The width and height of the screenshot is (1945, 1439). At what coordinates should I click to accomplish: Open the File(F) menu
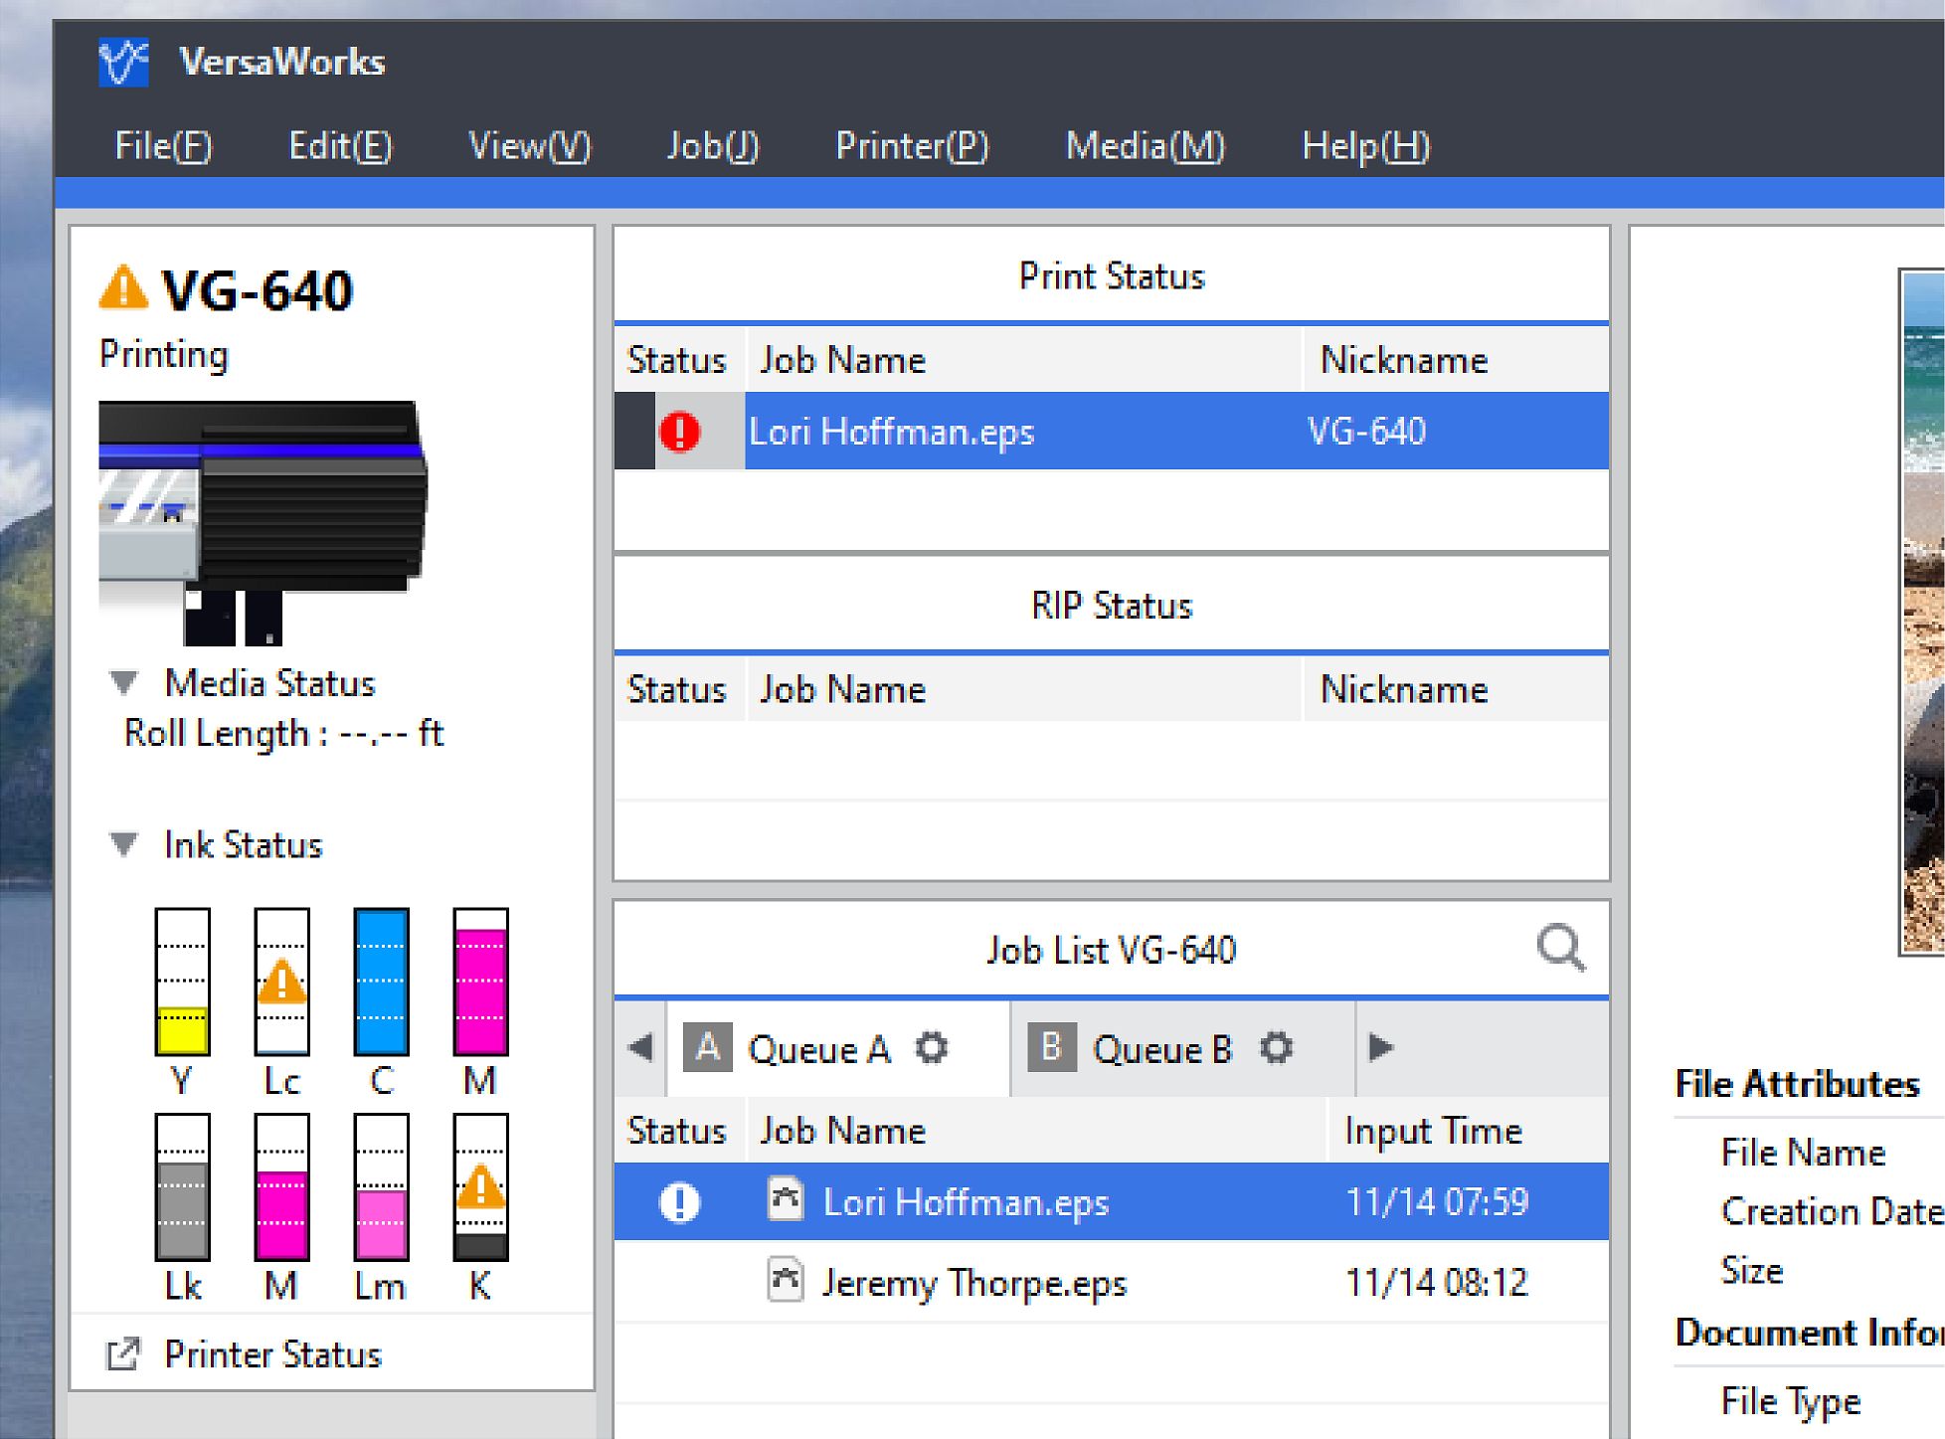pos(163,146)
